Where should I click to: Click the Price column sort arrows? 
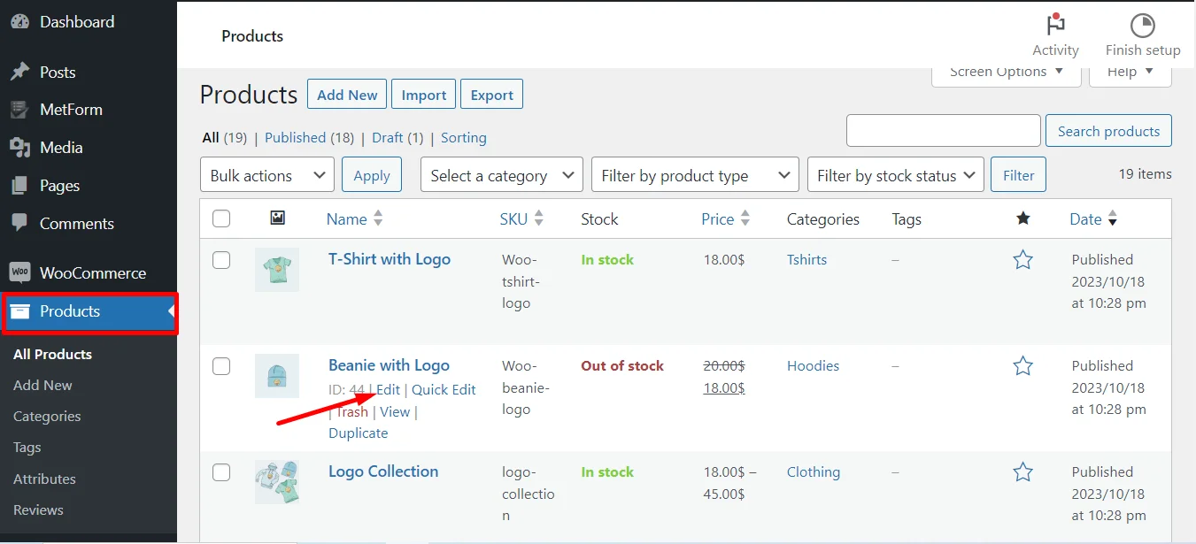tap(745, 218)
